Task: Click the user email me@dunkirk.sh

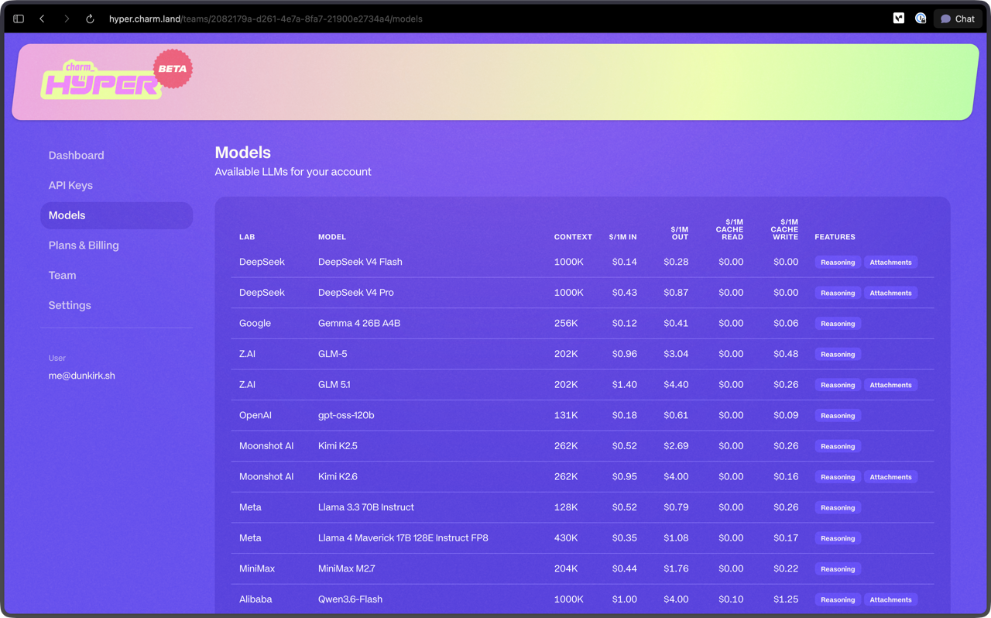Action: click(81, 376)
